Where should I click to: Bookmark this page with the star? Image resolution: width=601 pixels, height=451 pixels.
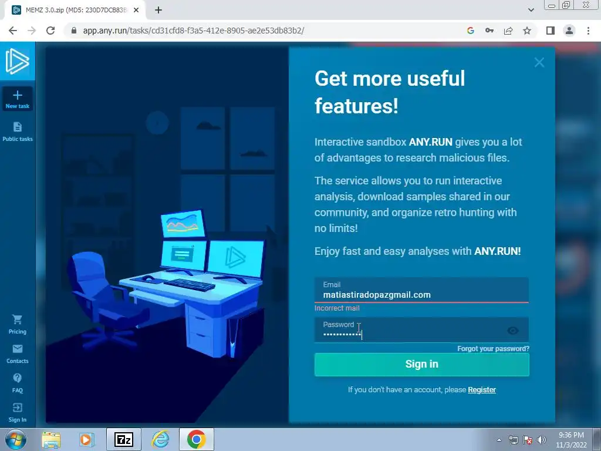pyautogui.click(x=527, y=31)
